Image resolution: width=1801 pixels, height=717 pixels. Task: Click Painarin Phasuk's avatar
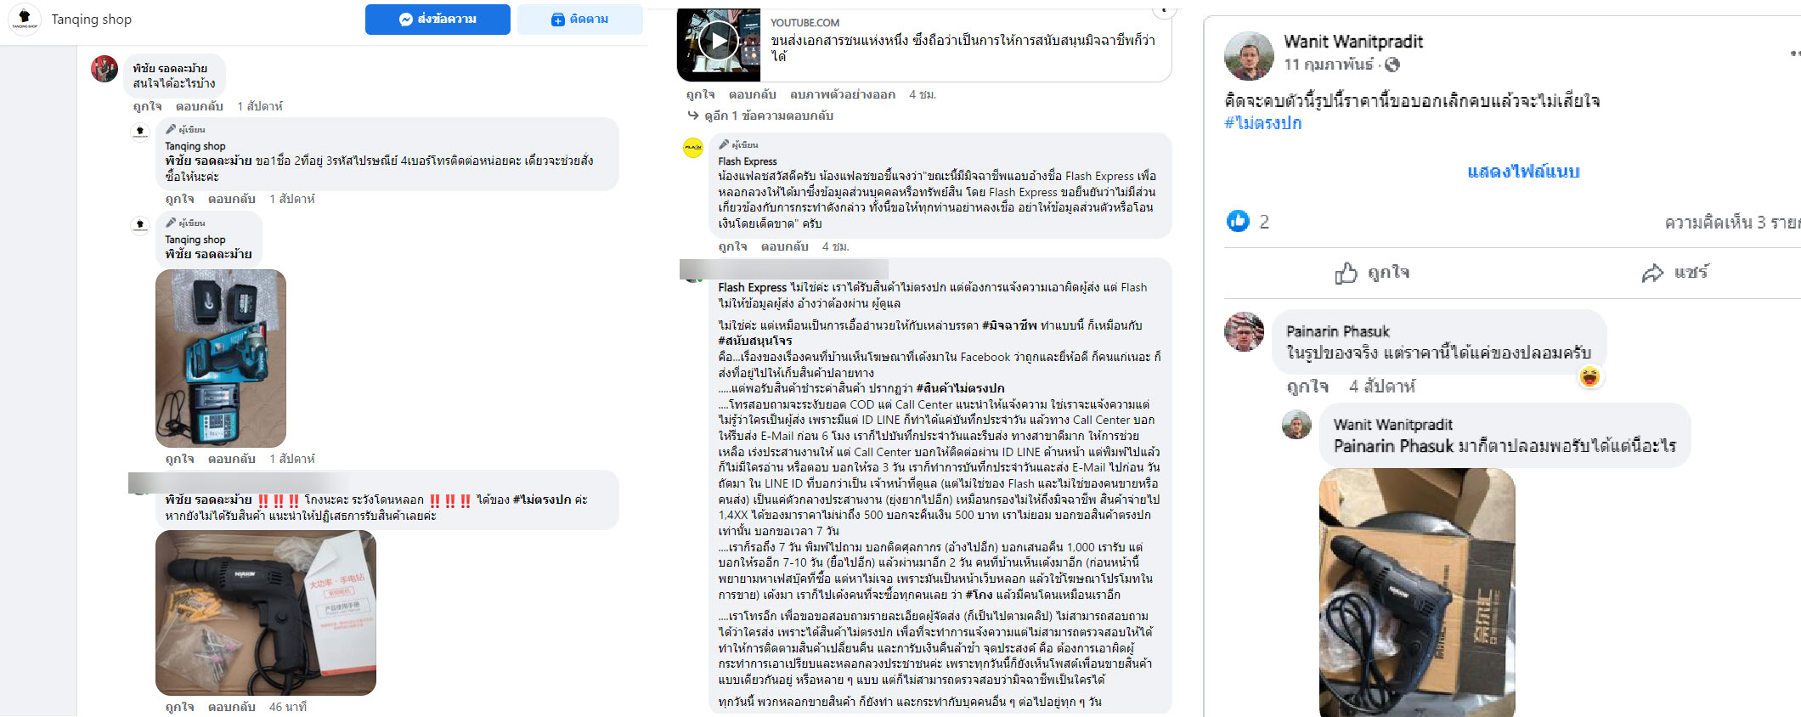1244,331
